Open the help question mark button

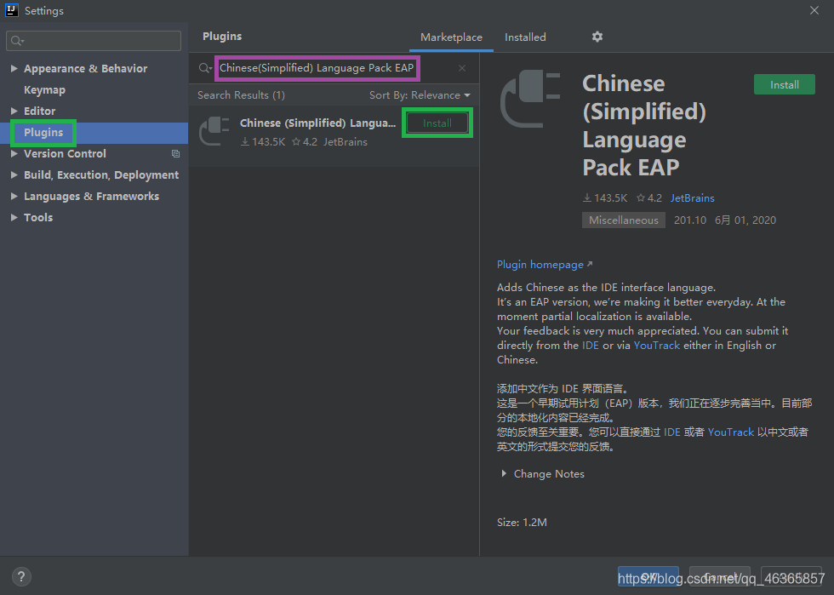click(x=21, y=577)
